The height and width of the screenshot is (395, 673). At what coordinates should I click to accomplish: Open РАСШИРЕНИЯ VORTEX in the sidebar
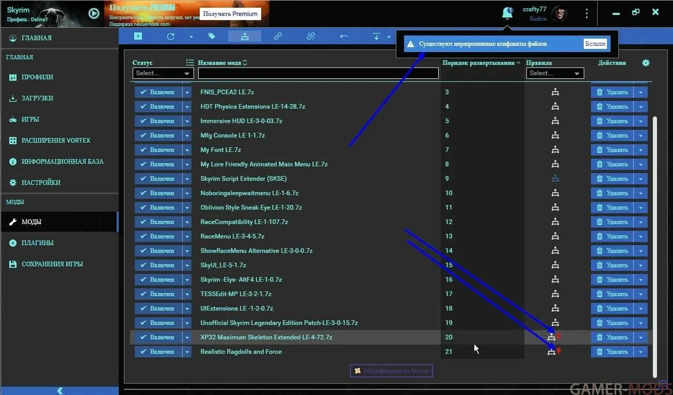(x=59, y=141)
